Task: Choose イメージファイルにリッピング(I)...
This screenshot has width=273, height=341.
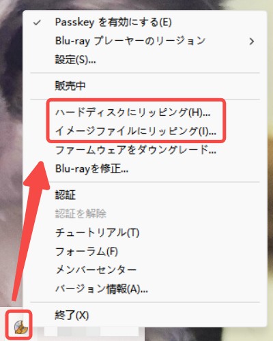Action: pos(136,131)
